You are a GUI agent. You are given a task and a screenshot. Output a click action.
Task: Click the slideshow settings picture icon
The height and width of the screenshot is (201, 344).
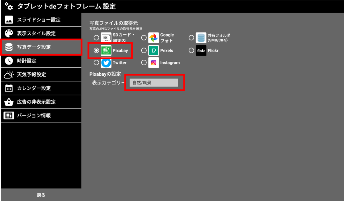(9, 20)
